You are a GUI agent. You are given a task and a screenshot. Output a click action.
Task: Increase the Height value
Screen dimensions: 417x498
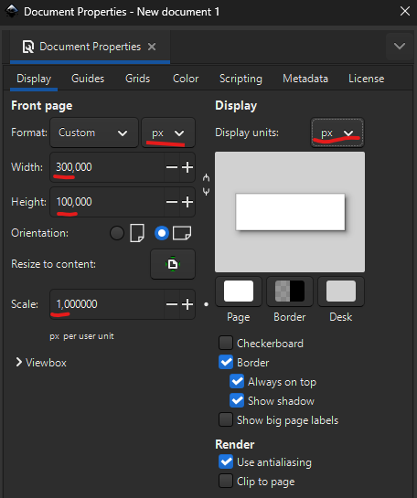pyautogui.click(x=187, y=202)
